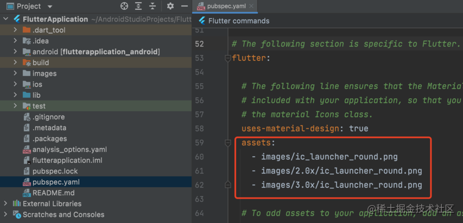This screenshot has width=463, height=223.
Task: Click the Flutter logo beside Flutter commands
Action: pos(202,21)
